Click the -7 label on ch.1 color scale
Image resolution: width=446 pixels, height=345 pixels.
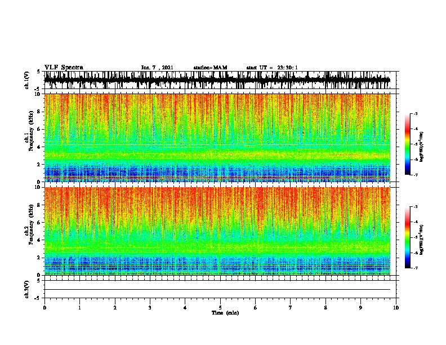pyautogui.click(x=416, y=175)
